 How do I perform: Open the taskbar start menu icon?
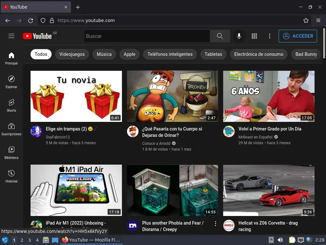point(5,240)
